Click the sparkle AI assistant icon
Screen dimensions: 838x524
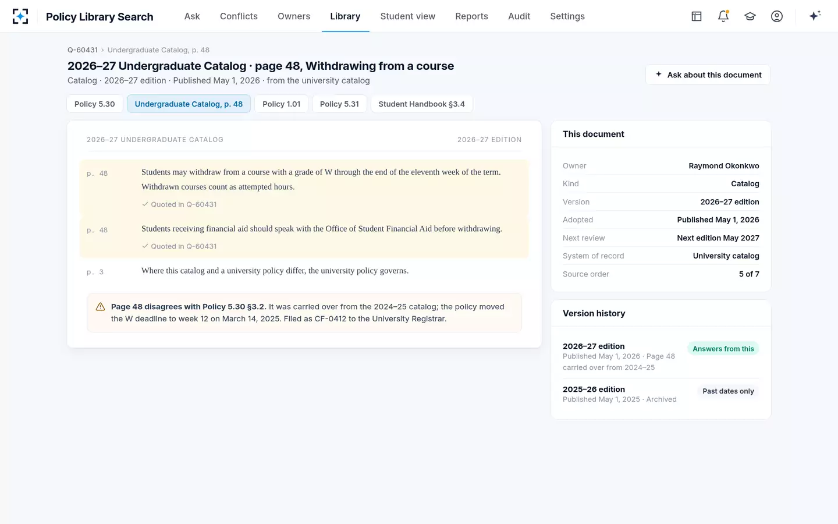[x=815, y=16]
